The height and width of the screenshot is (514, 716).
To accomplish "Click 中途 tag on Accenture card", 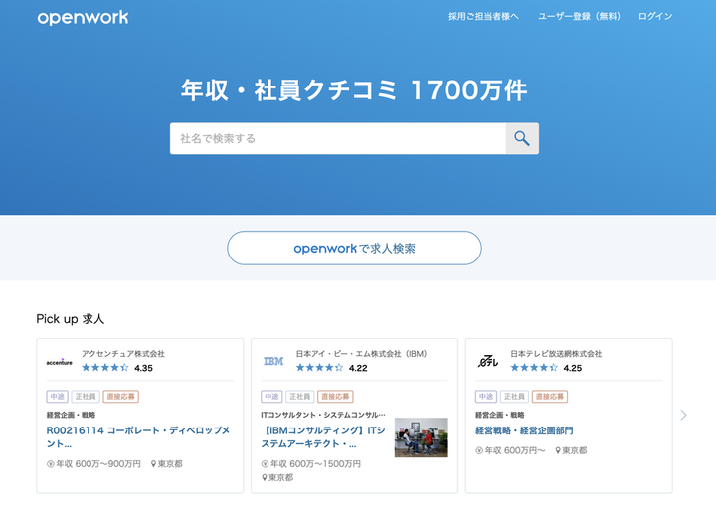I will (x=57, y=397).
